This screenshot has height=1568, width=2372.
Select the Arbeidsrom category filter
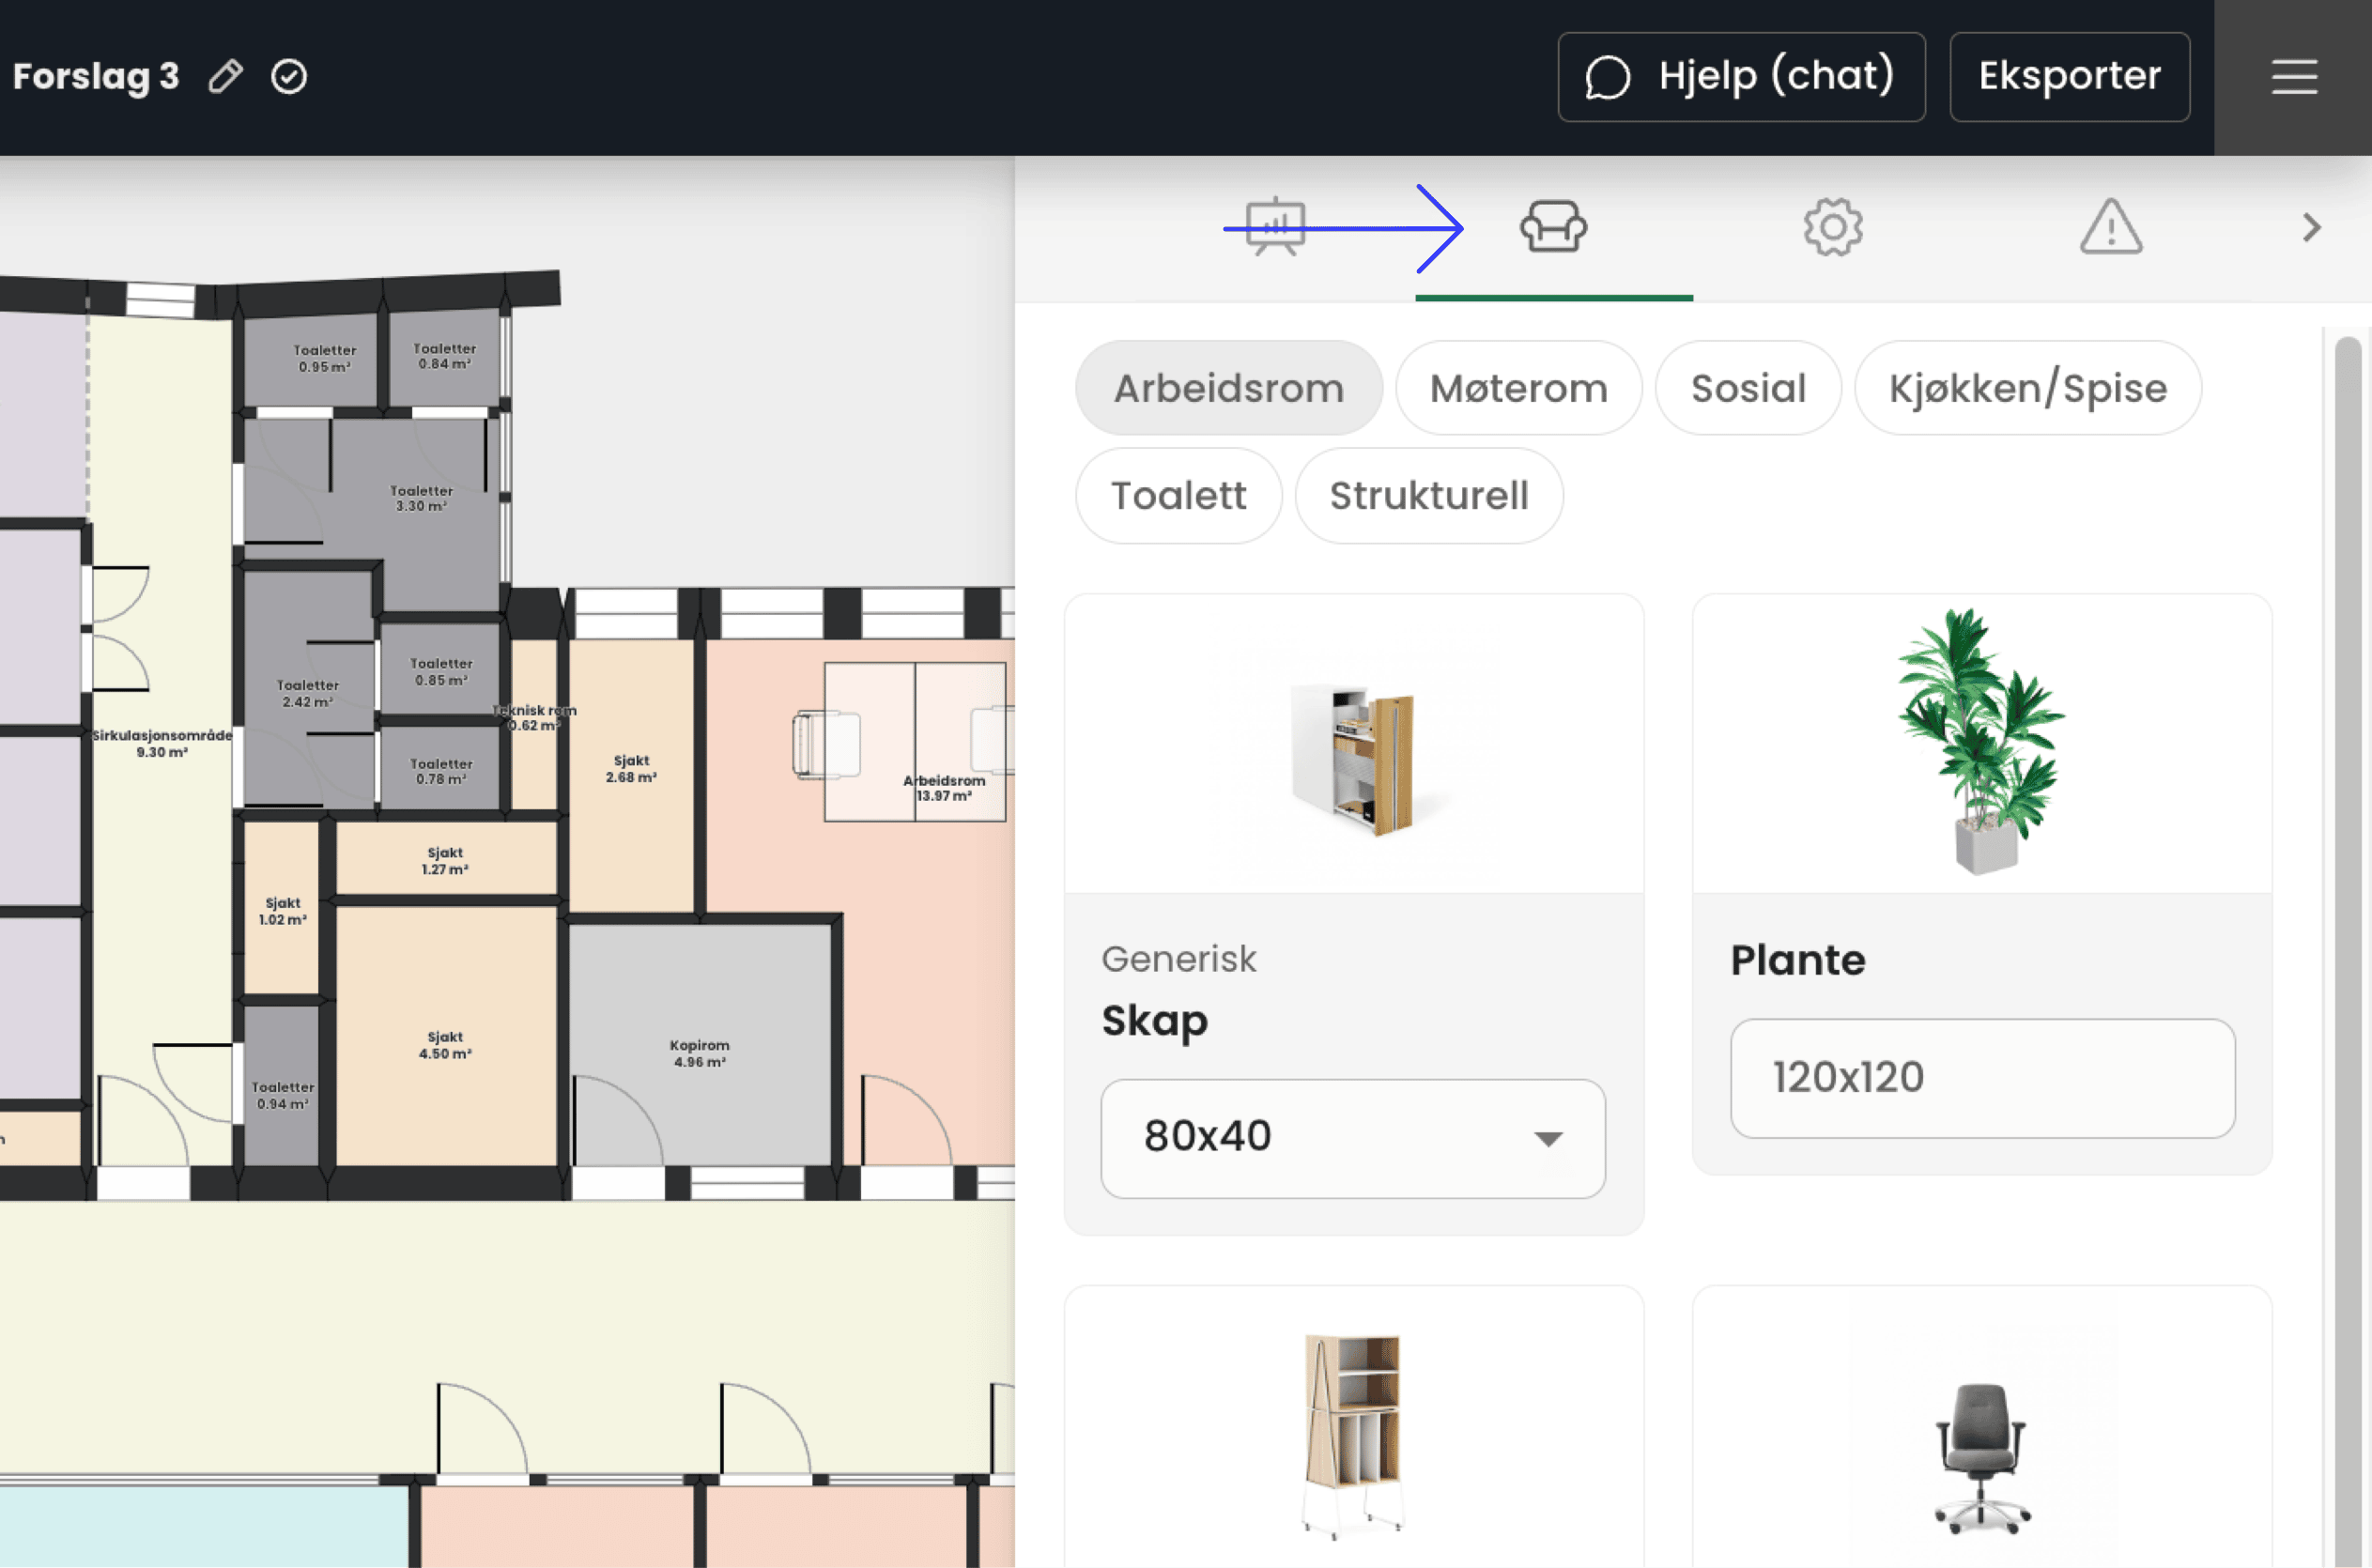pos(1228,388)
